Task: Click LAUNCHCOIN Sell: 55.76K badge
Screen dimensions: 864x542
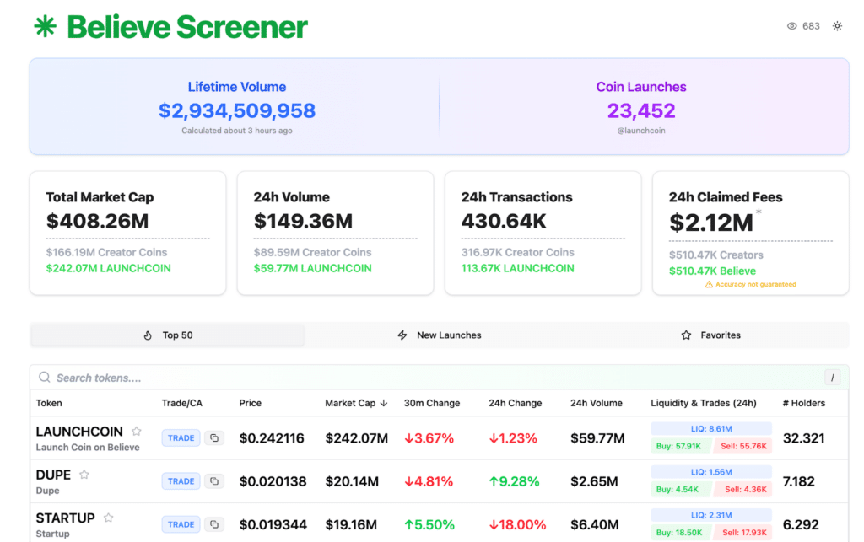Action: click(x=743, y=446)
